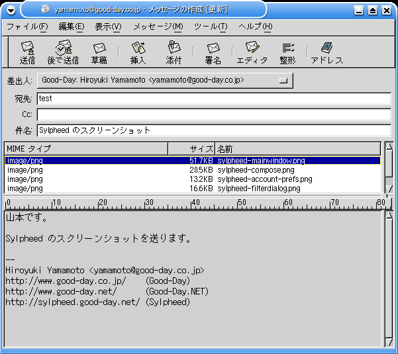Click the attachment list scrollbar up arrow
Image resolution: width=398 pixels, height=354 pixels.
pos(389,147)
